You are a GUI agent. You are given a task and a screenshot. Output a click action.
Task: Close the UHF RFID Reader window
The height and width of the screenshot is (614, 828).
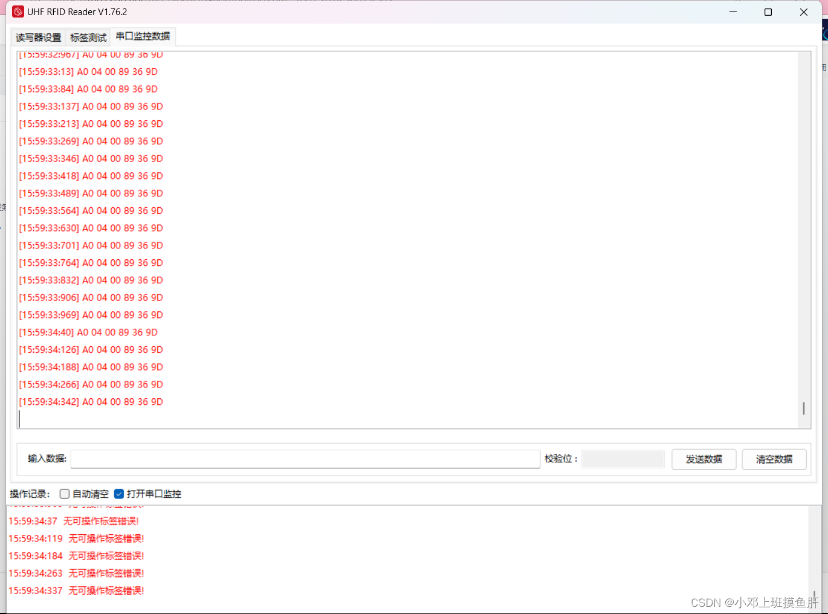[x=804, y=12]
